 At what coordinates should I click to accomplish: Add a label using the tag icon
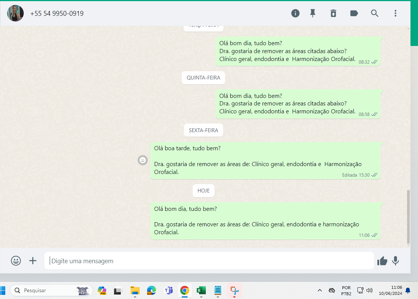[x=354, y=13]
